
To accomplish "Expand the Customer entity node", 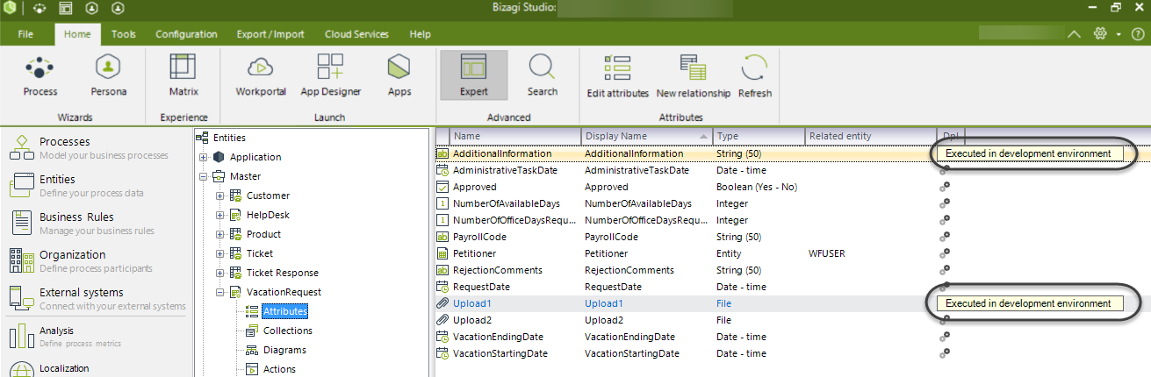I will point(220,196).
